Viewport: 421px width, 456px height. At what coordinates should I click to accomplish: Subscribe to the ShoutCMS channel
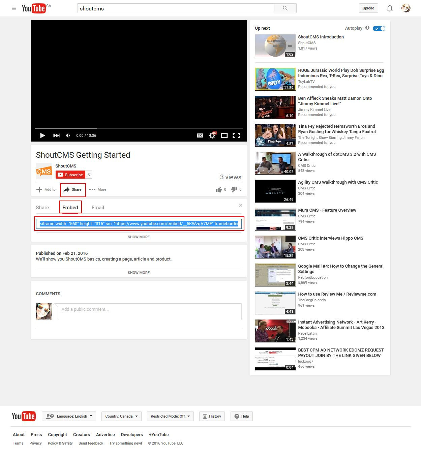coord(70,175)
